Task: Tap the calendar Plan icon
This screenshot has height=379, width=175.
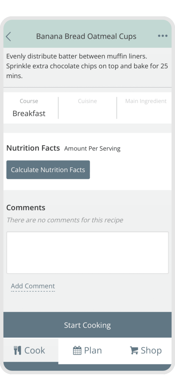Action: [x=77, y=350]
